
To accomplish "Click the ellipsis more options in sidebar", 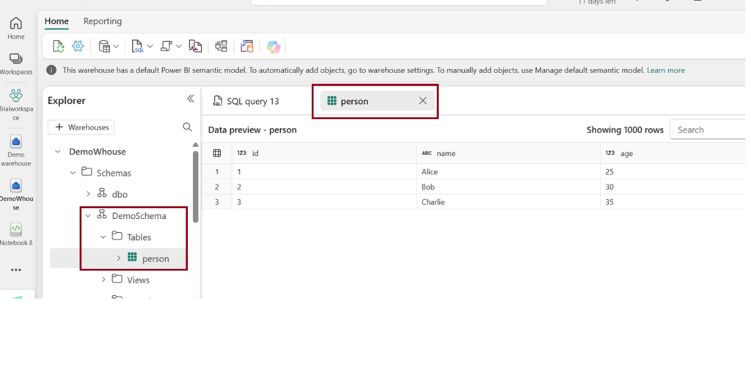I will [16, 270].
